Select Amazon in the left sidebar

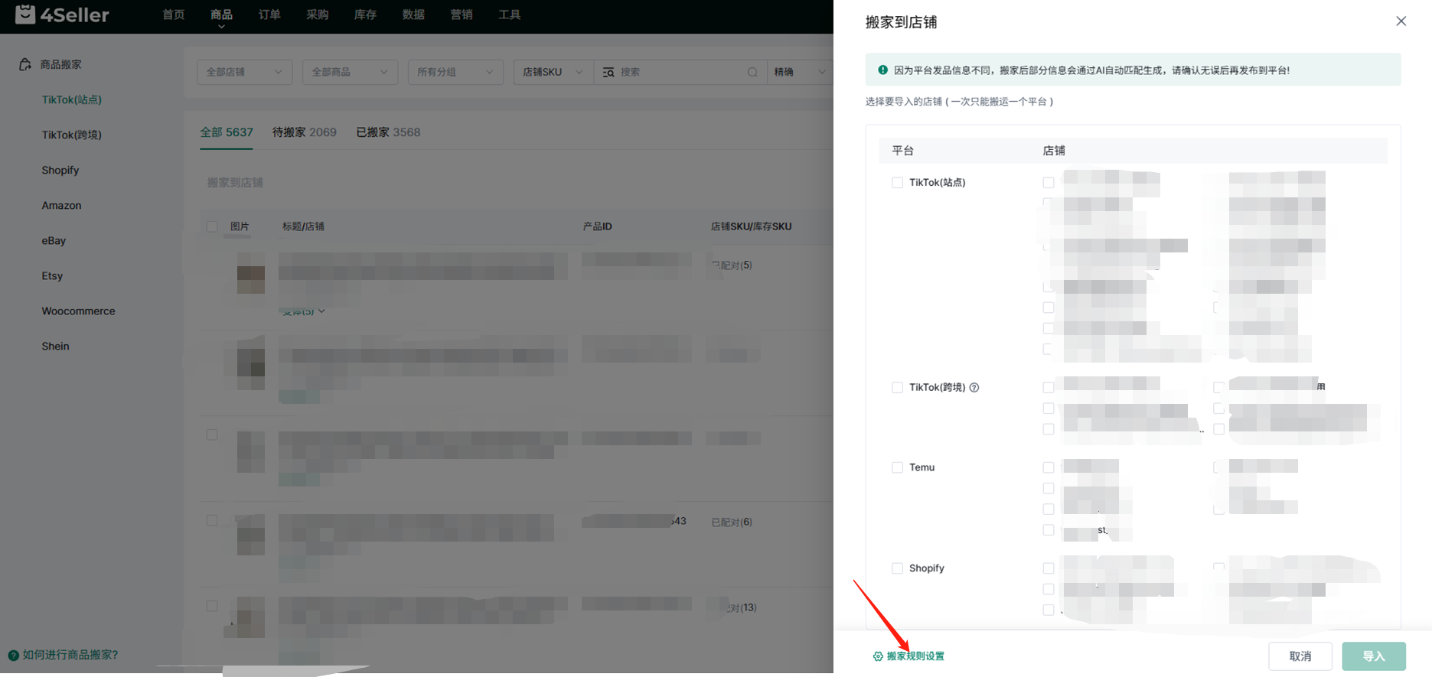pos(61,206)
